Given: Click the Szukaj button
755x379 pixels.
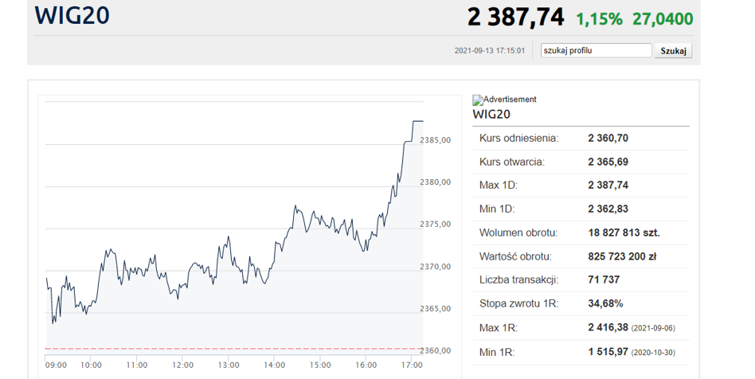Looking at the screenshot, I should pyautogui.click(x=673, y=51).
